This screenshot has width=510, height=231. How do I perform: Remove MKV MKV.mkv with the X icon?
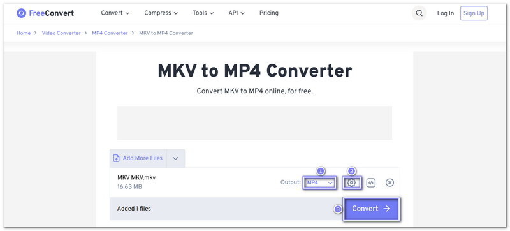pos(390,183)
